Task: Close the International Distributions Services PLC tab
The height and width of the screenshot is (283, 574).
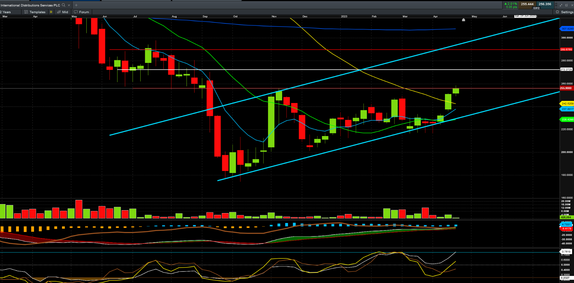Action: coord(69,5)
